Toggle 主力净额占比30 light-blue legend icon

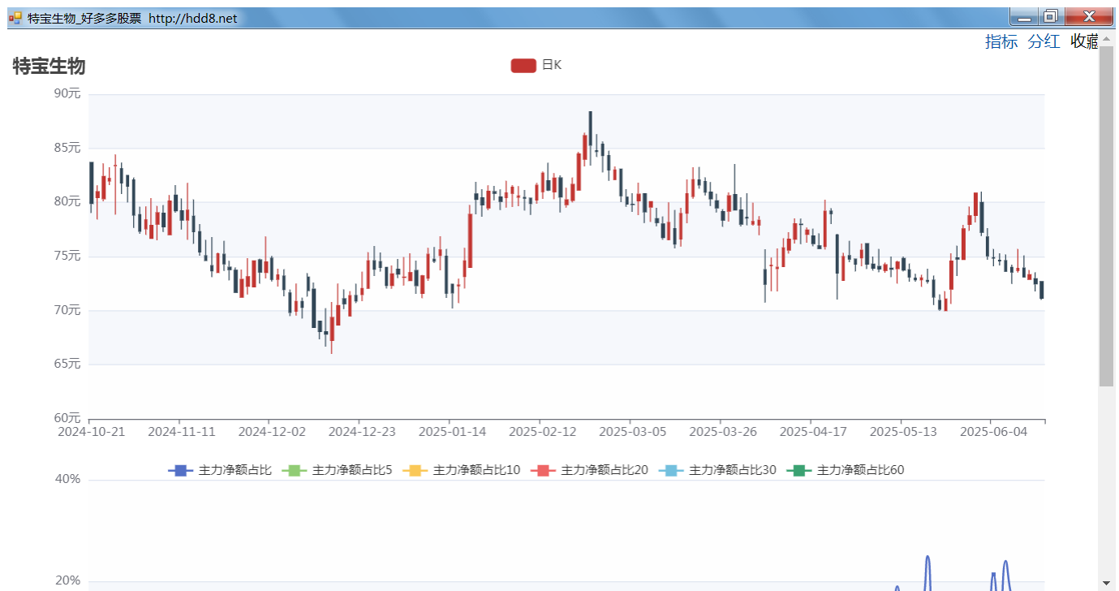(x=671, y=470)
